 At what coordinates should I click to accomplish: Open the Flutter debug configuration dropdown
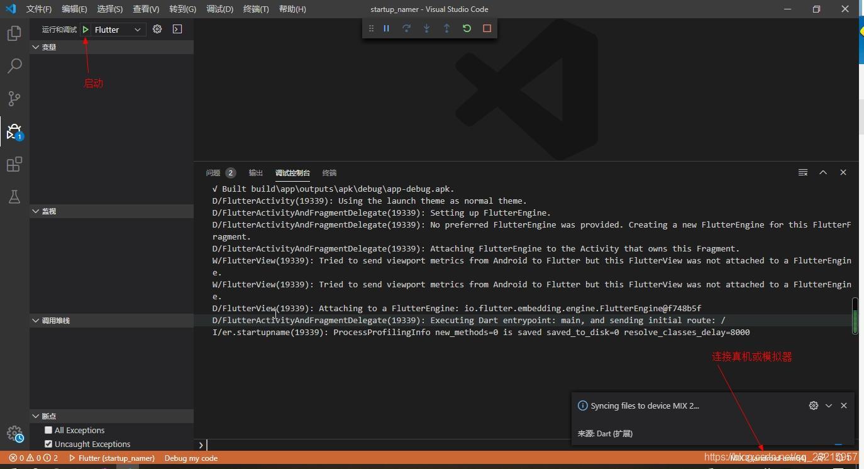[119, 30]
